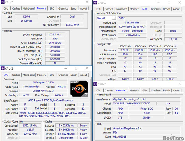Click the Part Number field TC48G26S819

coord(132,35)
